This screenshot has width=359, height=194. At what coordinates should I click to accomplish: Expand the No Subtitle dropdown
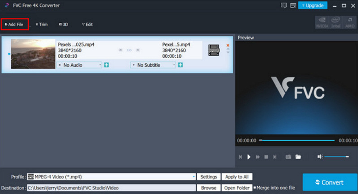(x=153, y=65)
